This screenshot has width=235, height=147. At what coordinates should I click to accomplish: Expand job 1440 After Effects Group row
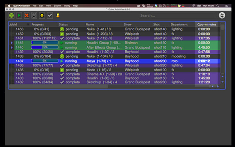12,48
